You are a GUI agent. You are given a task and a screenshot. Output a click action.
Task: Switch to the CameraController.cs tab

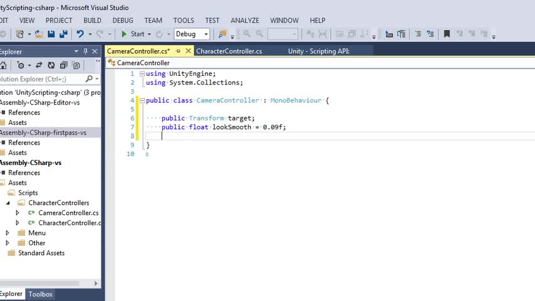click(x=138, y=51)
